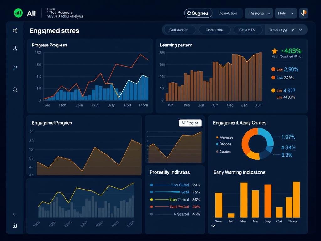Select the user profile icon in the sidebar
Screen dimensions: 321x241
[15, 48]
